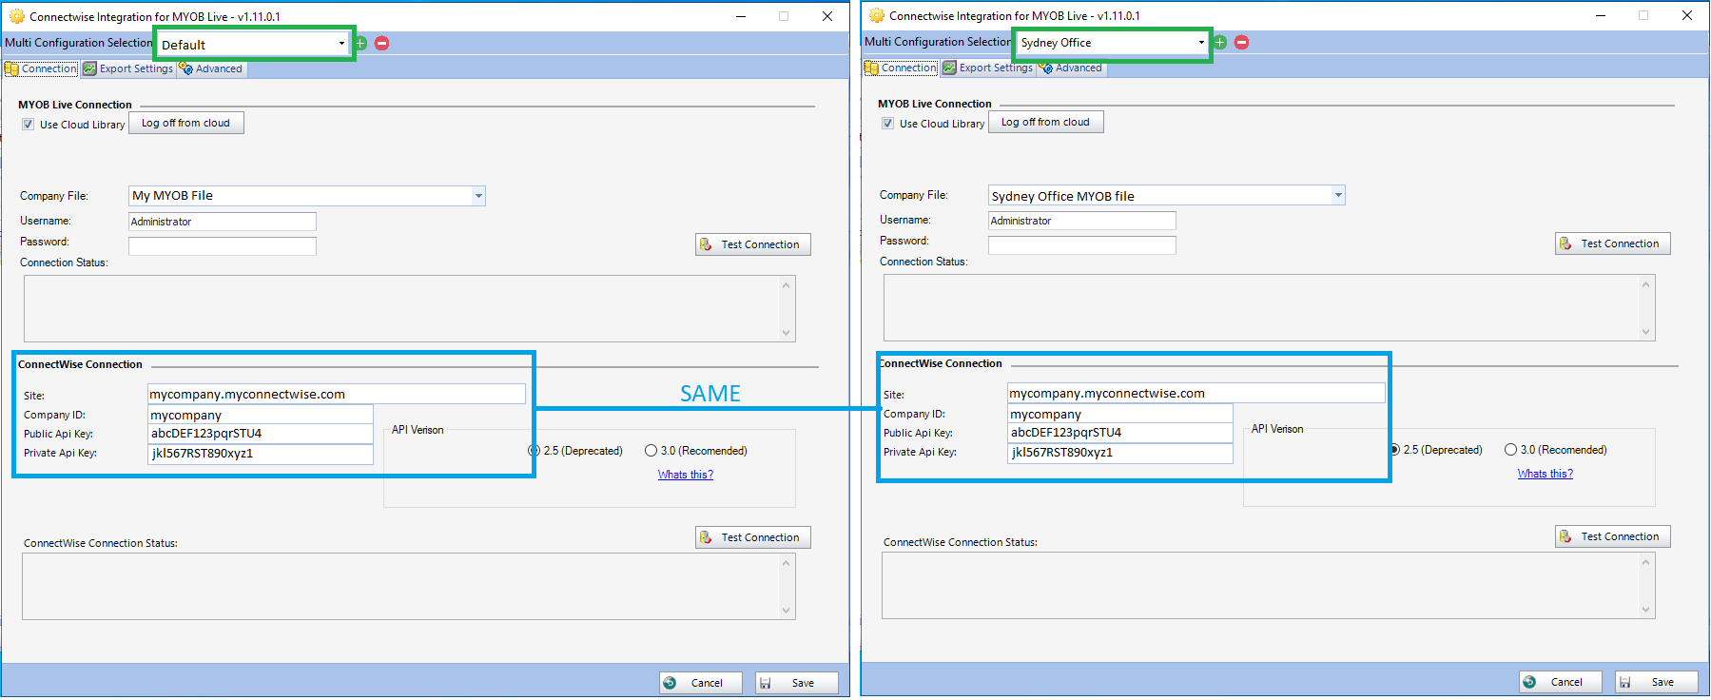Toggle Use Cloud Library in right window
Image resolution: width=1711 pixels, height=700 pixels.
(888, 124)
